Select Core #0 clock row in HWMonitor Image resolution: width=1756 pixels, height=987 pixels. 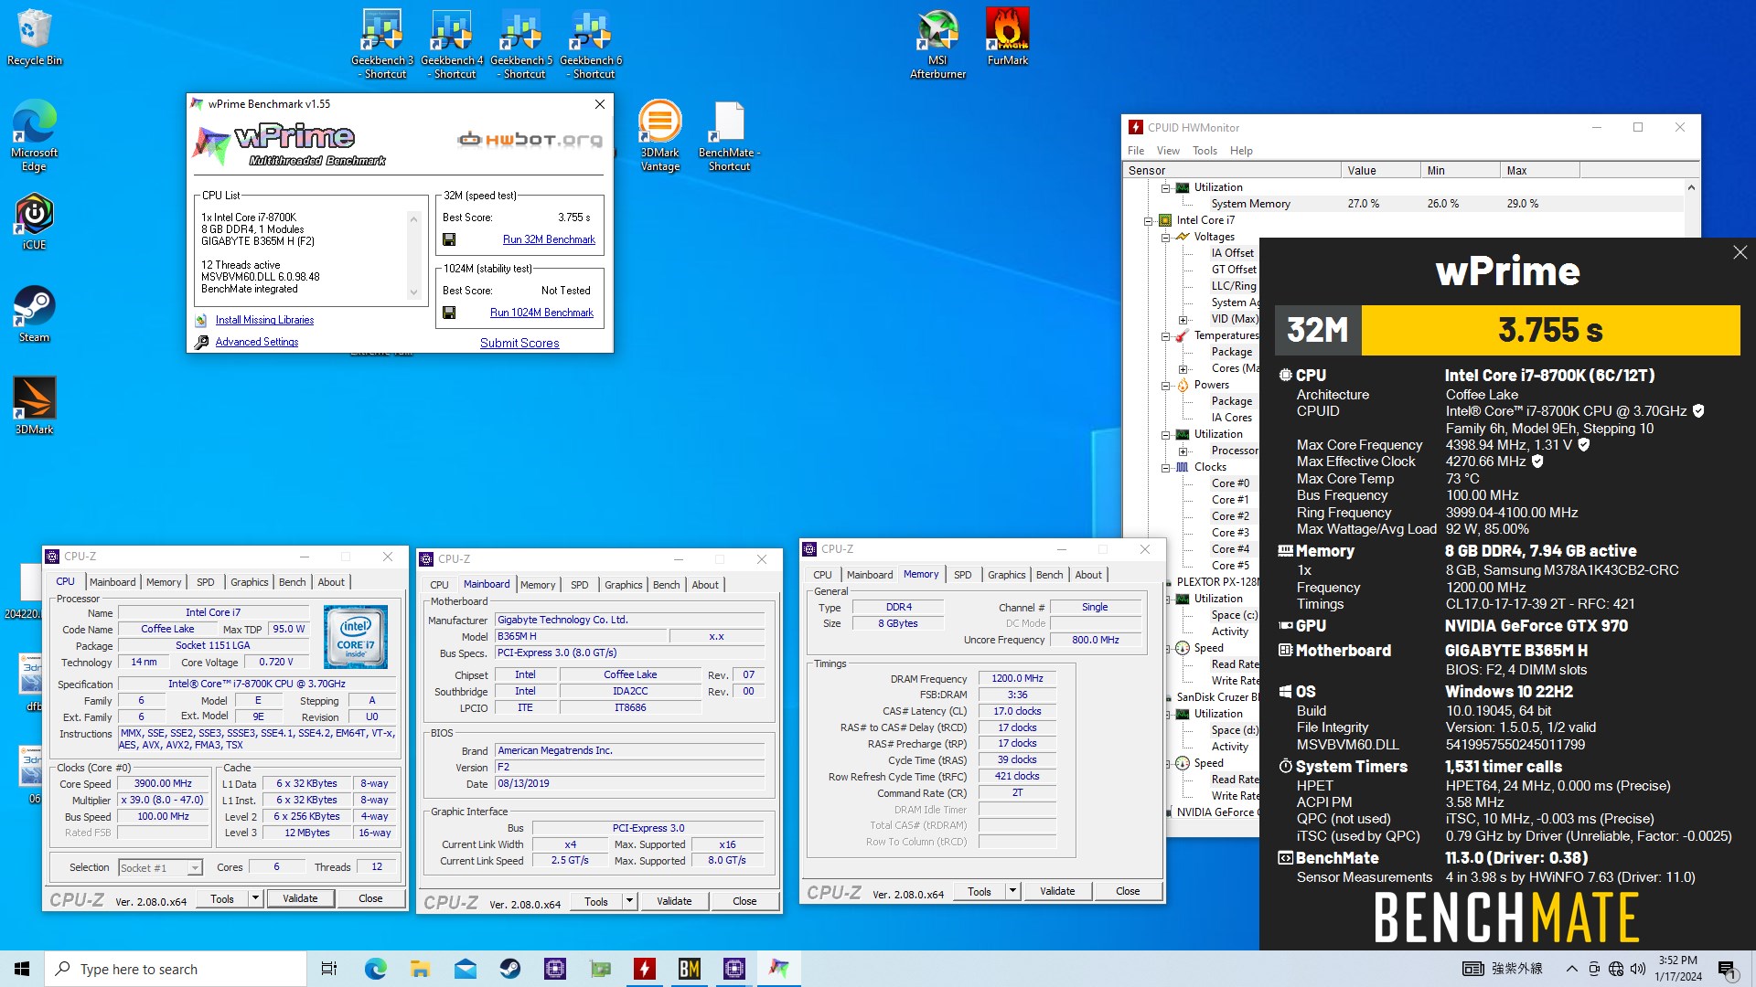click(x=1229, y=483)
